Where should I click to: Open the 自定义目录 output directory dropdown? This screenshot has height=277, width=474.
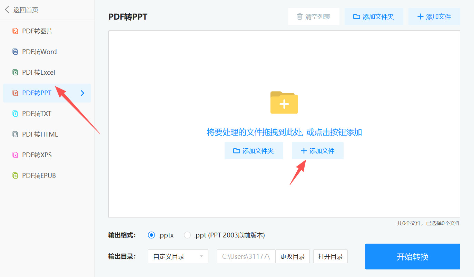point(178,256)
